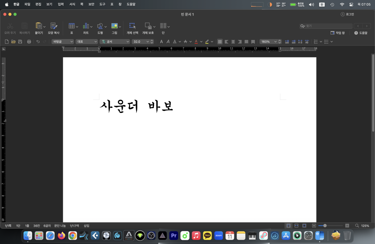Open the 대표 language dropdown
The image size is (375, 244).
click(x=87, y=42)
